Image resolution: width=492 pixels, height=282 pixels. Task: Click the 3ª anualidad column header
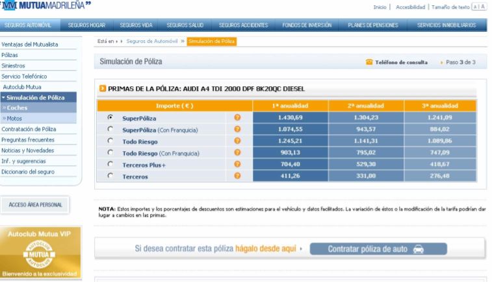click(x=440, y=106)
